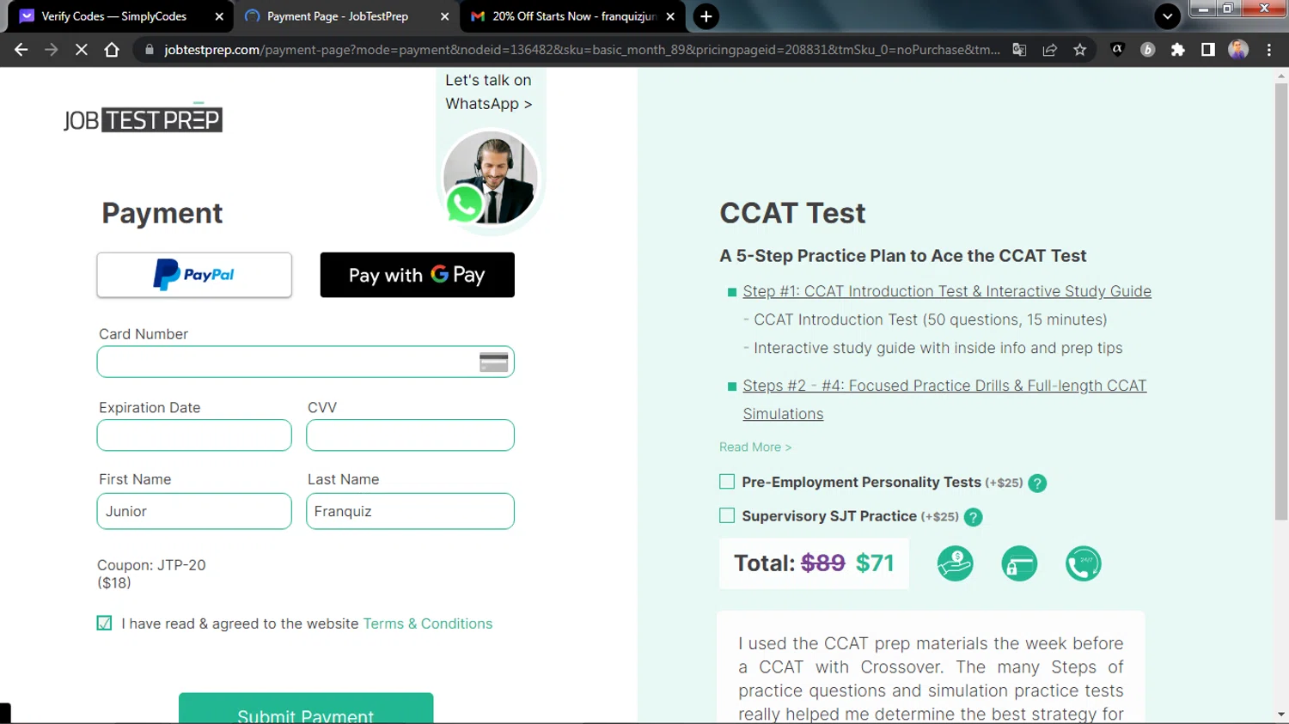Screen dimensions: 1289x724
Task: Open Steps #2 - #4 Focused Practice Drills link
Action: tap(944, 399)
